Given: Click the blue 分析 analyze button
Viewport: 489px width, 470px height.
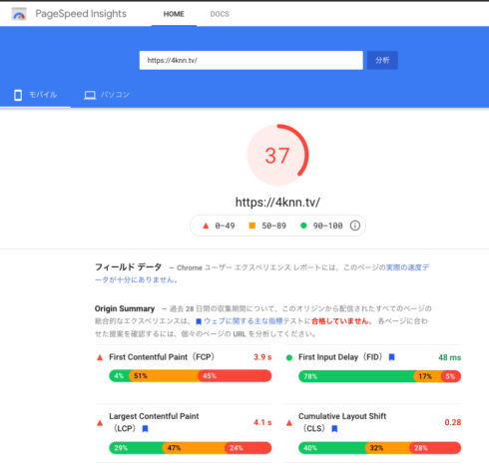Looking at the screenshot, I should 382,60.
